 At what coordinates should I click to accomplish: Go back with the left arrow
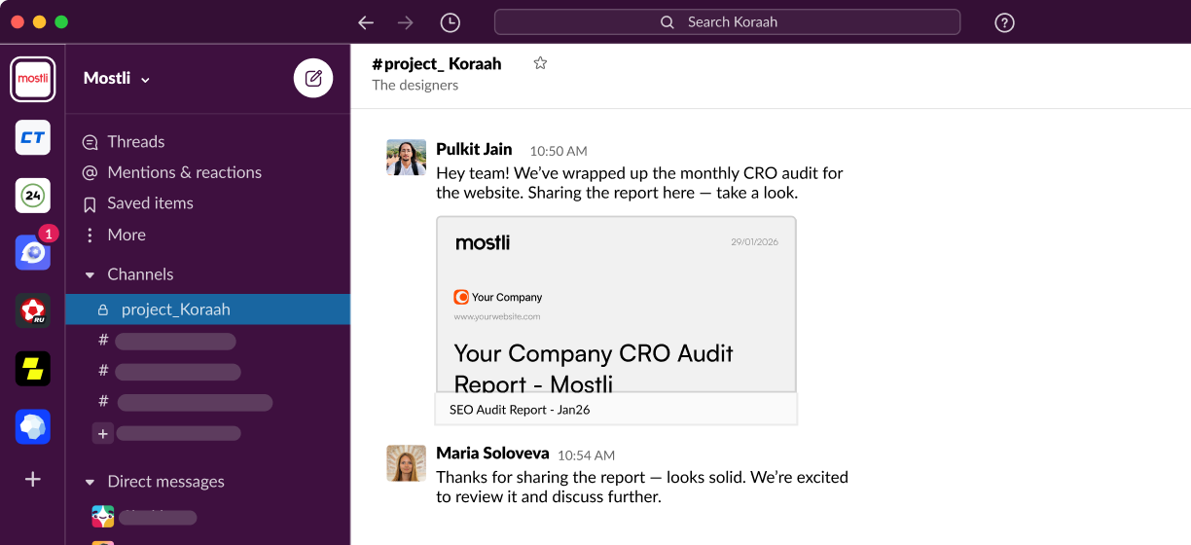(x=366, y=22)
